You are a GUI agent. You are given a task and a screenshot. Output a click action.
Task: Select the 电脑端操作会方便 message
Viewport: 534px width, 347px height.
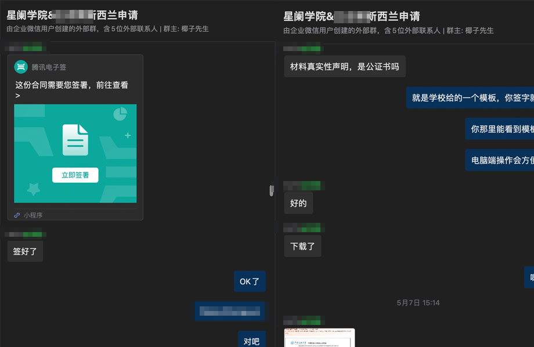click(x=501, y=160)
